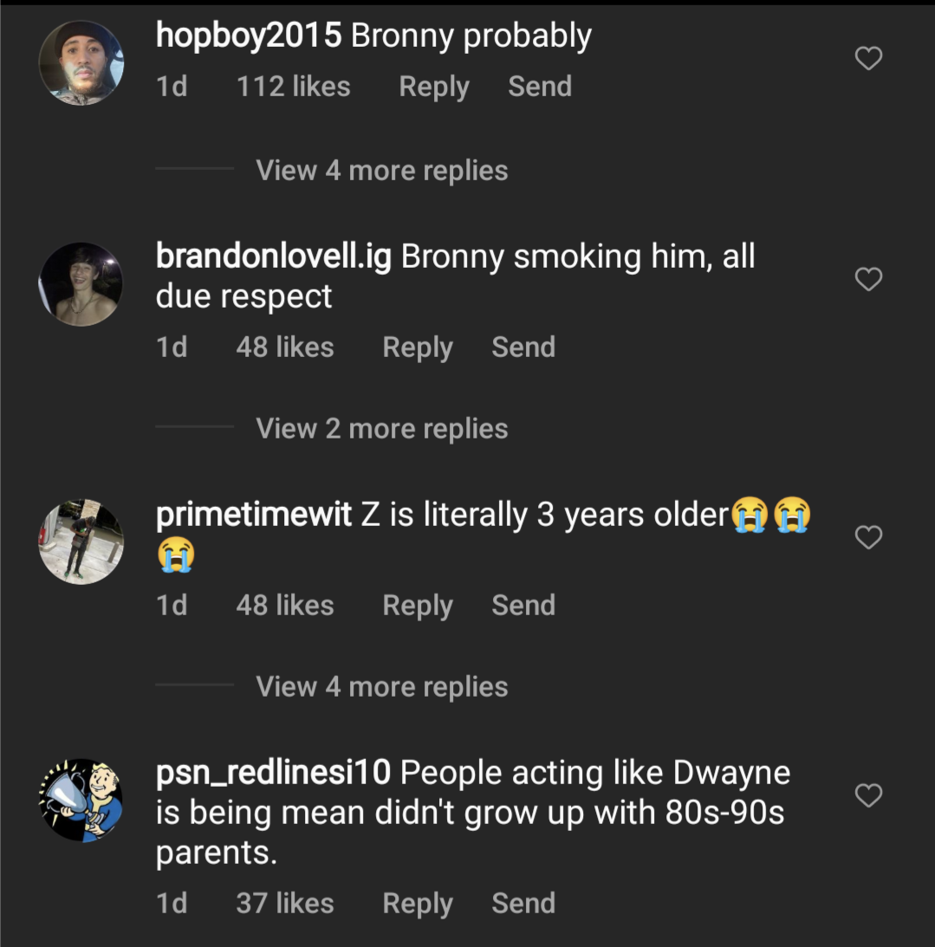The image size is (935, 947).
Task: Open the hopboy2015 username link
Action: pyautogui.click(x=249, y=36)
